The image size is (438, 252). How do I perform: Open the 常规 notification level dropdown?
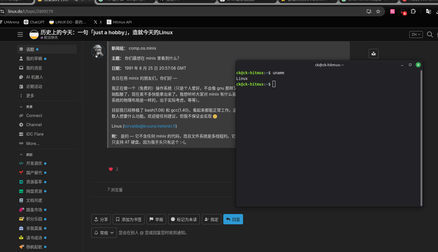click(104, 233)
